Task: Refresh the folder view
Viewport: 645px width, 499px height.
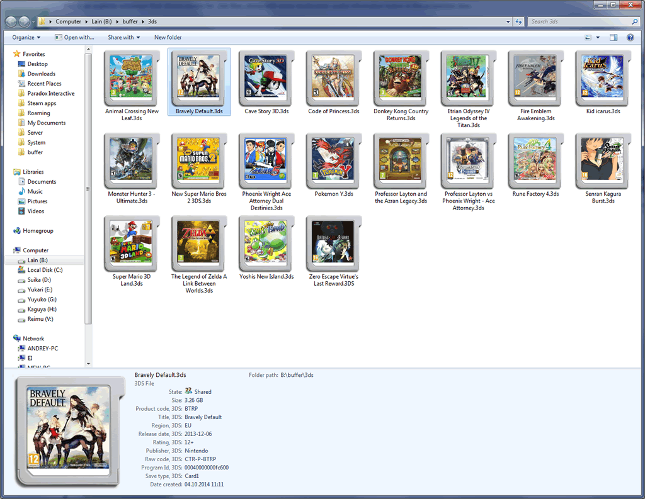Action: coord(518,21)
